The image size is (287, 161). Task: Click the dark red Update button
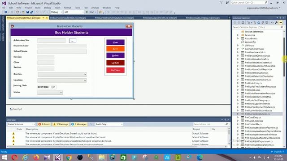pos(115,63)
